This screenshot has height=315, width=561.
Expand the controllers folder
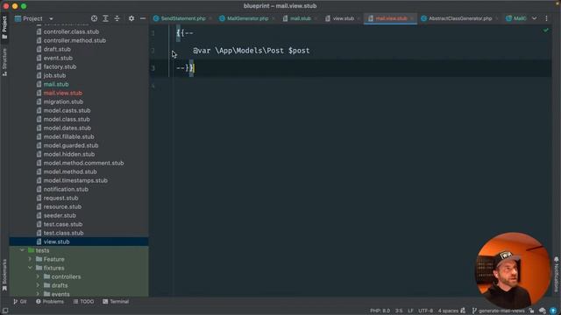[38, 276]
